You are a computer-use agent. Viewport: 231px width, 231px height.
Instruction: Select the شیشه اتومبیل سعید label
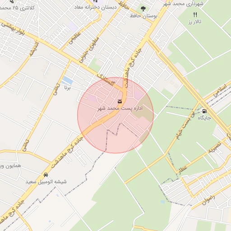46,181
